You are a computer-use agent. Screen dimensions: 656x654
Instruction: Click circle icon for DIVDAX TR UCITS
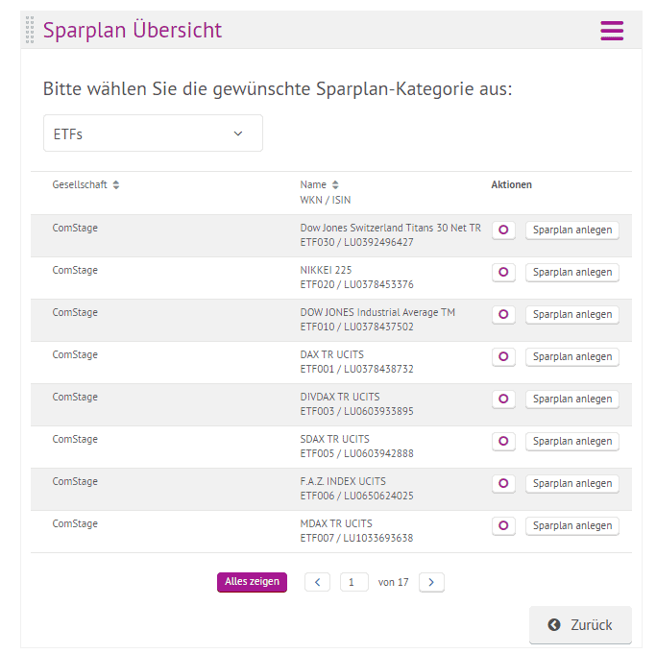click(x=503, y=400)
